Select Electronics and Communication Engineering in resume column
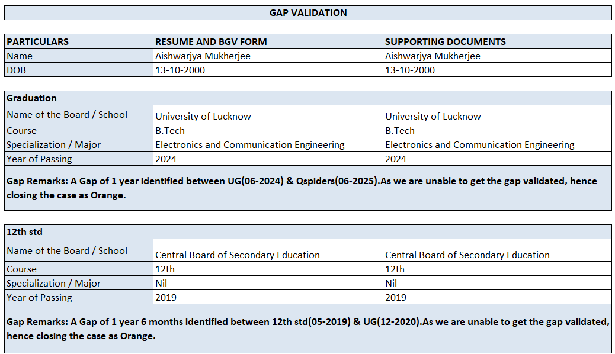The width and height of the screenshot is (615, 354). (249, 144)
